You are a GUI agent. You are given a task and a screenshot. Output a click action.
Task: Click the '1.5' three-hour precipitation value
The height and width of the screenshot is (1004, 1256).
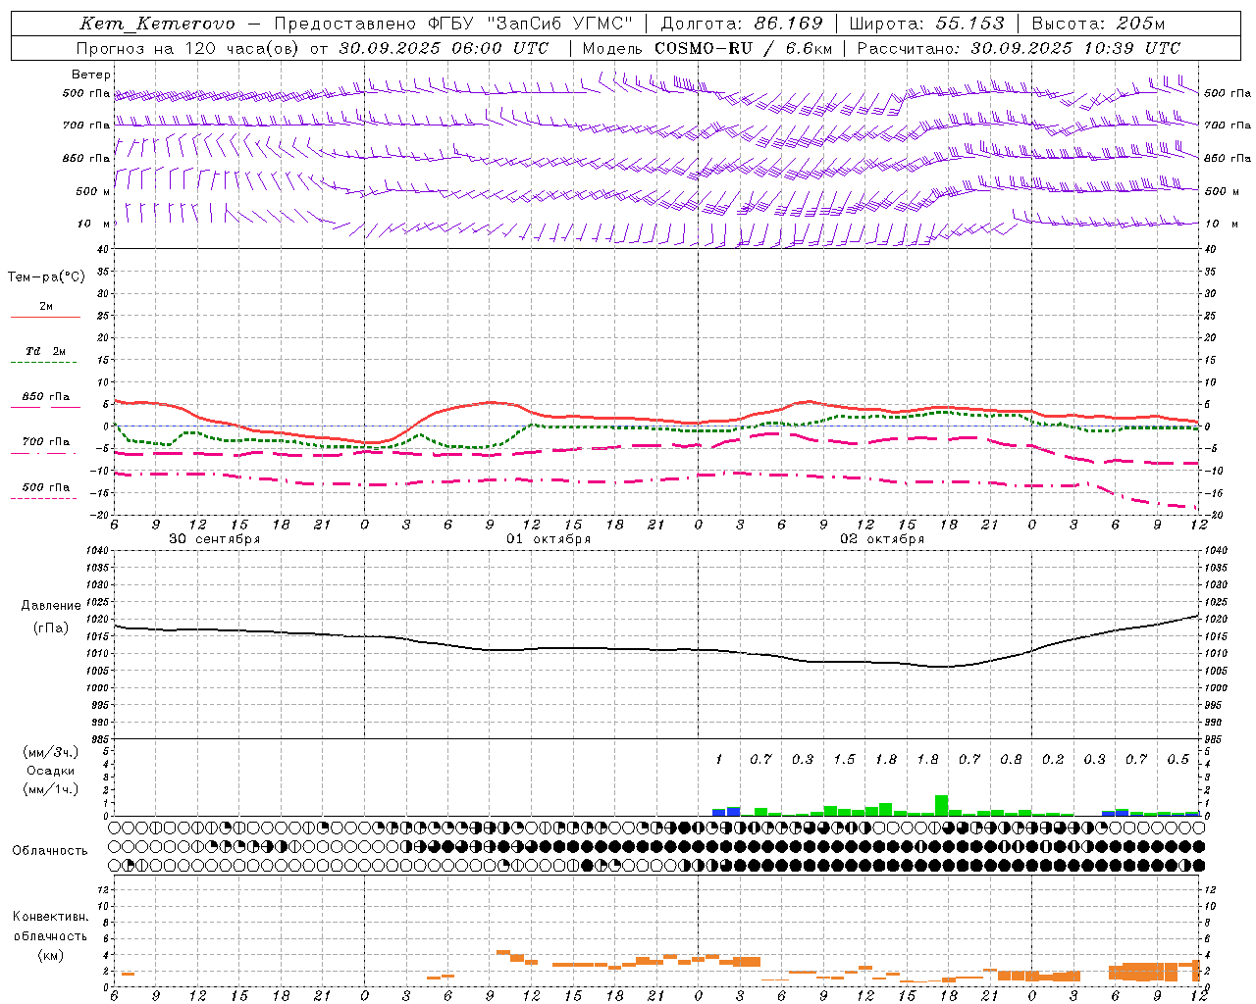(x=844, y=759)
